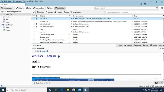Collapse the itz.channel2@gmail.com account tree
Viewport: 164px width, 92px height.
[1, 11]
